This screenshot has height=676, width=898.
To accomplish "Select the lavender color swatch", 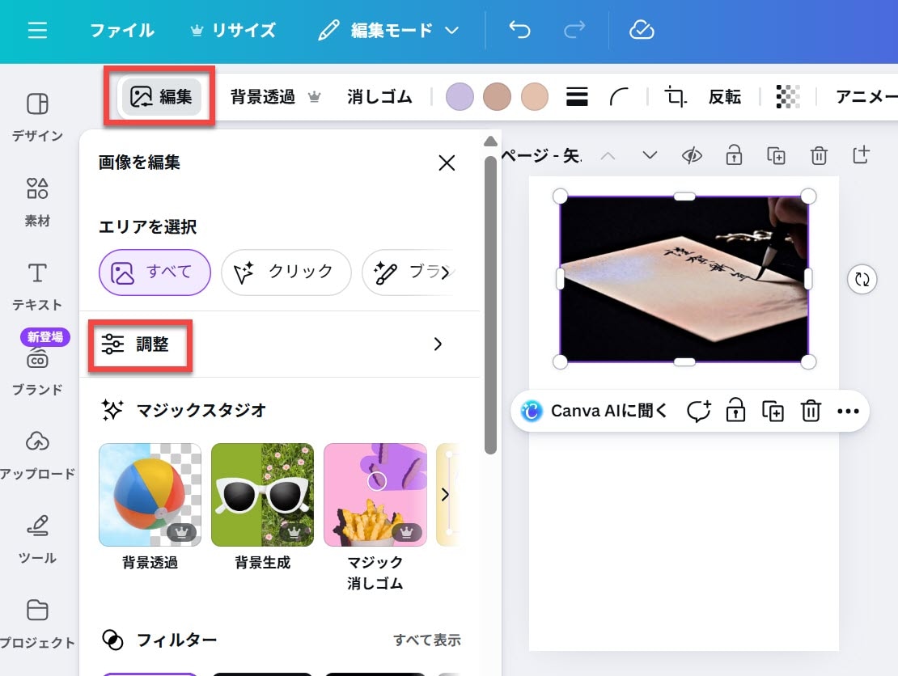I will (x=460, y=97).
